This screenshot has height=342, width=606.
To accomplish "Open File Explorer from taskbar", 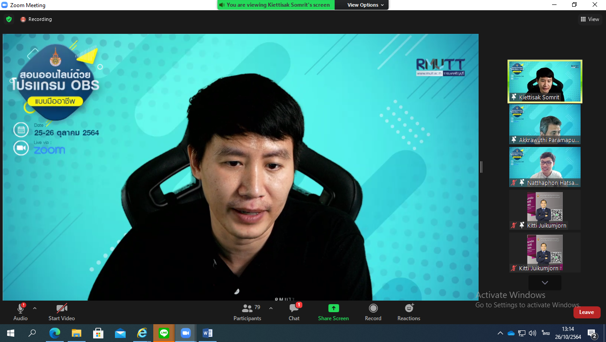I will click(76, 333).
